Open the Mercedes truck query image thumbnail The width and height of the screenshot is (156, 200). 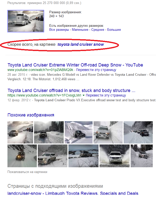pos(26,21)
